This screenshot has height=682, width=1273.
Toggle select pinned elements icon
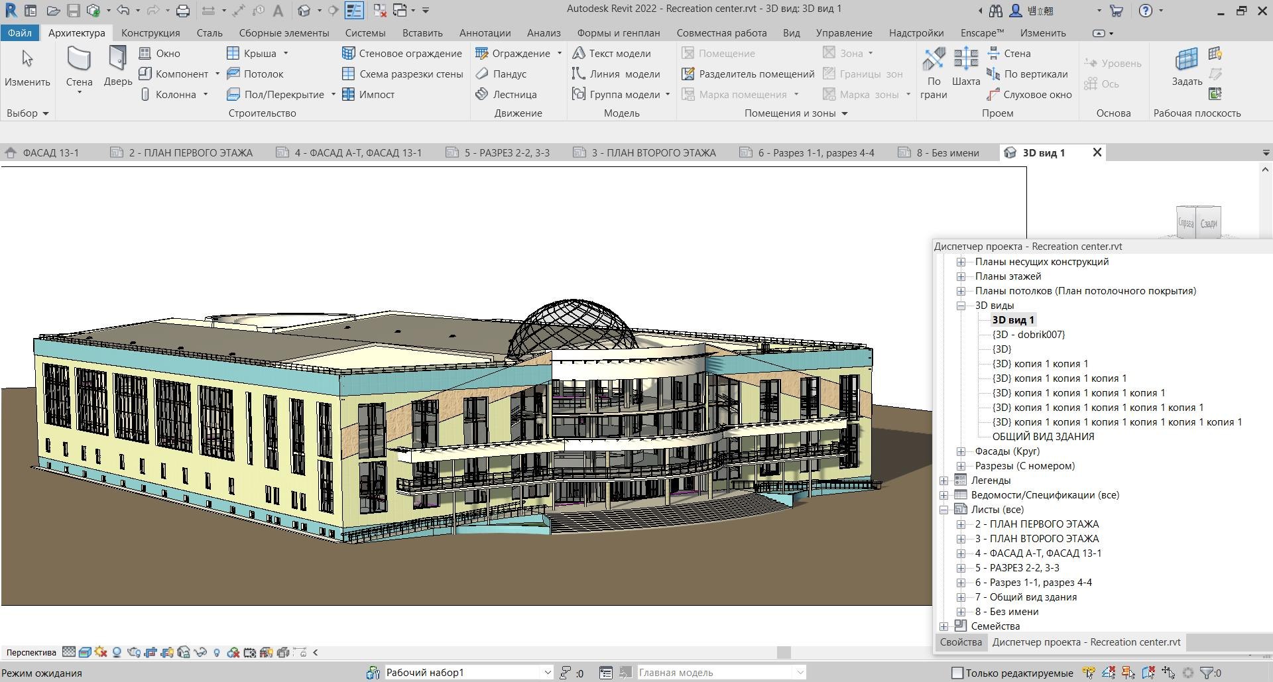coord(1128,673)
